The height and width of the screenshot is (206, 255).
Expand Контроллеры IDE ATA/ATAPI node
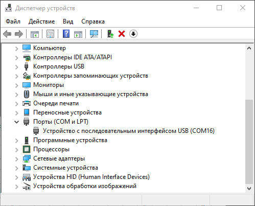pos(16,58)
